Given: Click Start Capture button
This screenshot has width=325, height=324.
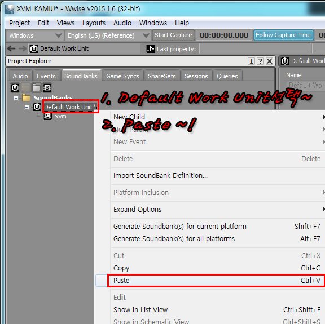Looking at the screenshot, I should 173,35.
